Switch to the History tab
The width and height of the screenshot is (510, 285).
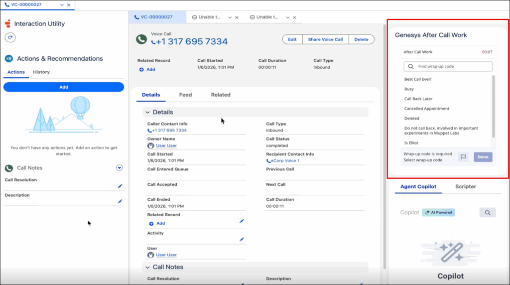[41, 72]
